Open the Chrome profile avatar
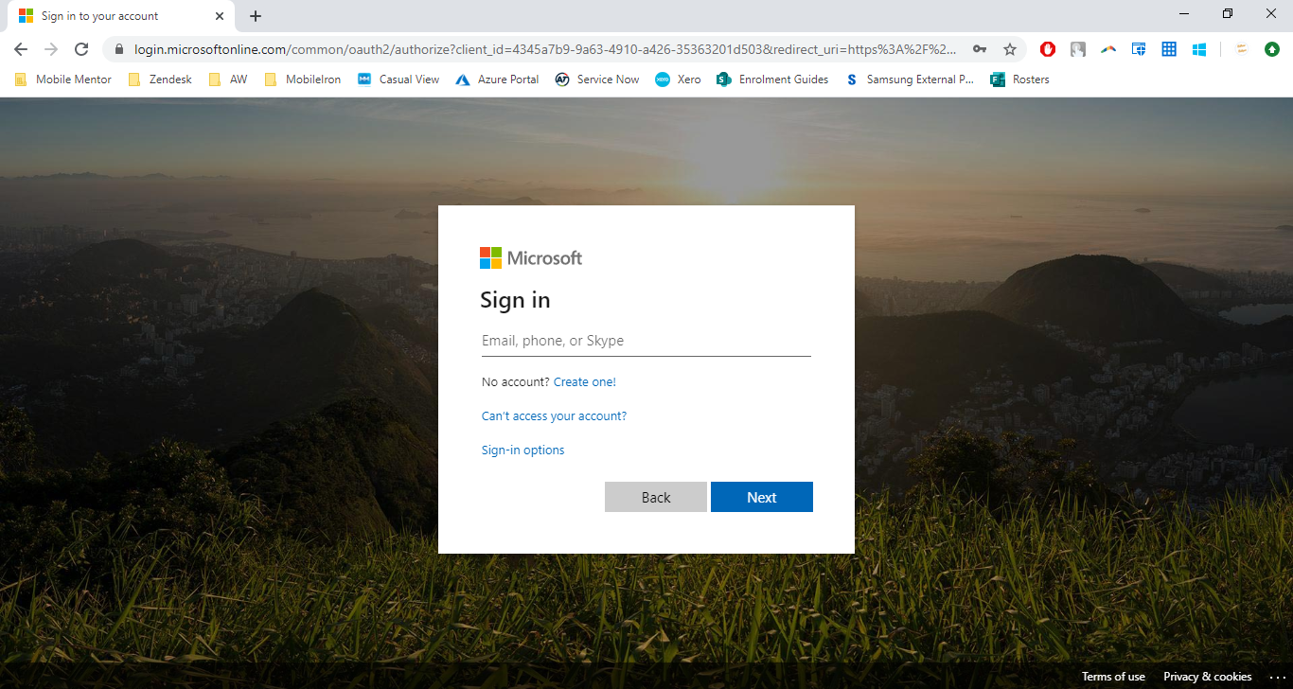 coord(1243,49)
